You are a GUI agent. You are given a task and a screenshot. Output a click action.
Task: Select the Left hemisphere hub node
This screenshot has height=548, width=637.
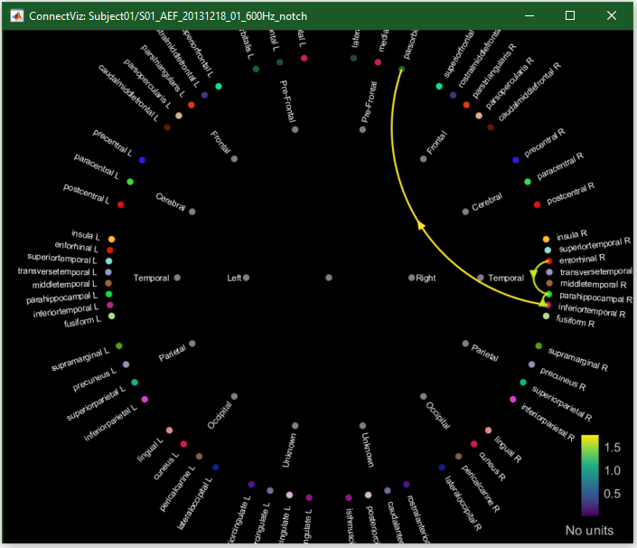246,278
